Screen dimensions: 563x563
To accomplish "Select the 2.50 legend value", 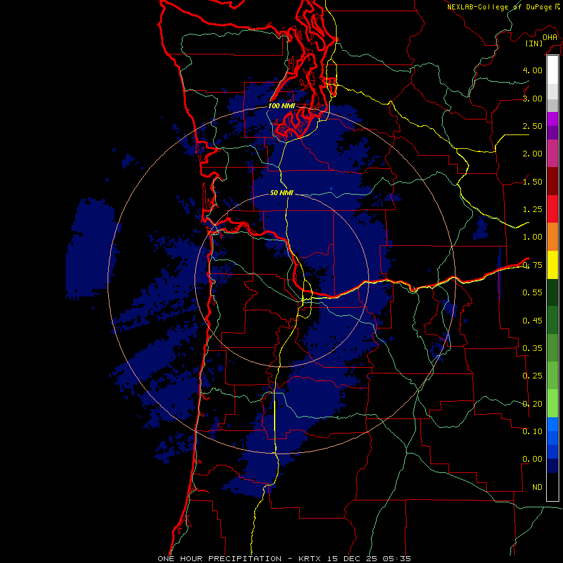I will (x=532, y=126).
